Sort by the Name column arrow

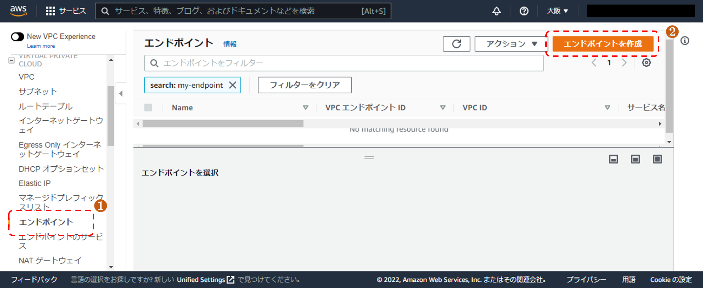(x=305, y=108)
